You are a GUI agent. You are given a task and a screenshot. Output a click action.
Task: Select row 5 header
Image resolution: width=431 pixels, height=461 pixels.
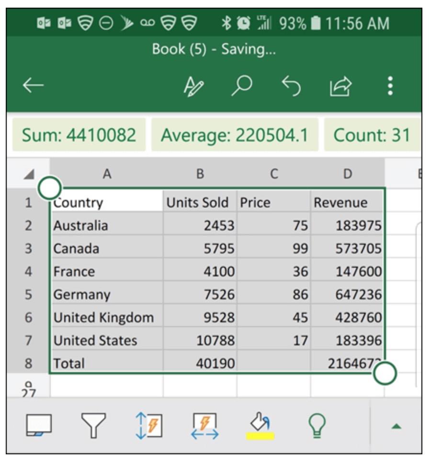pyautogui.click(x=28, y=295)
